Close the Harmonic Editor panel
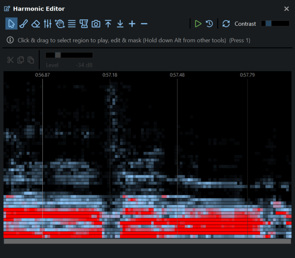The height and width of the screenshot is (258, 295). tap(287, 9)
